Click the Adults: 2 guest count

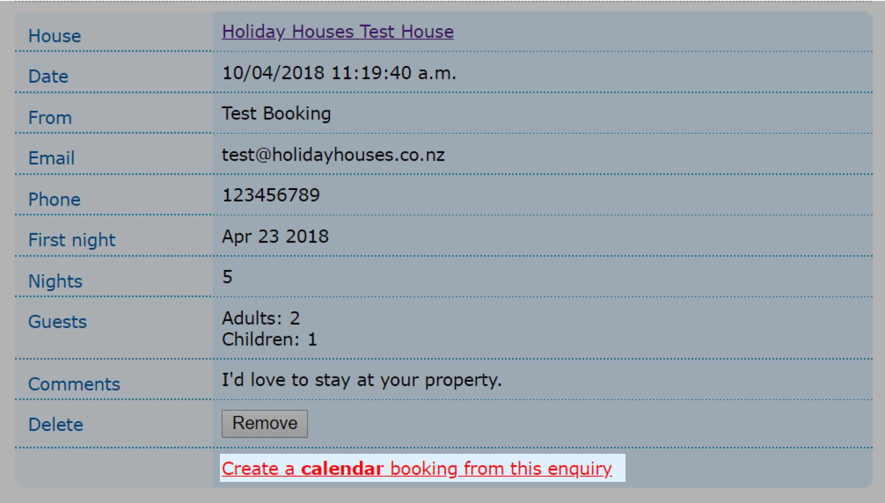pyautogui.click(x=260, y=318)
